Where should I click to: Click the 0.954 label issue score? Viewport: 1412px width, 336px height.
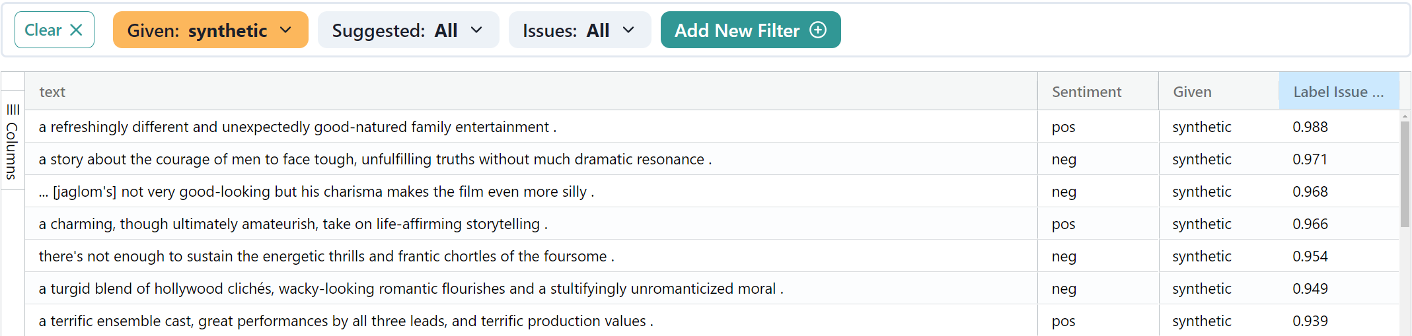click(1310, 256)
